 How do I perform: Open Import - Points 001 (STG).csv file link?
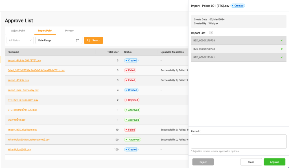24,61
